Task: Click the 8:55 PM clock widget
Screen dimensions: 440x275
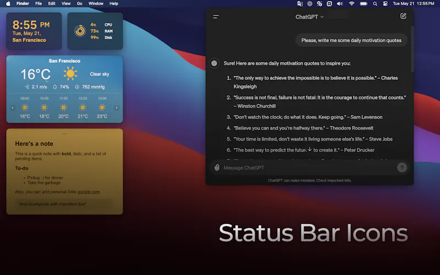Action: pos(34,31)
